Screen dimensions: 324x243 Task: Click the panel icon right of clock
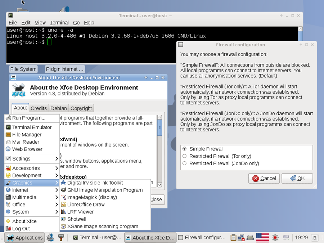(x=315, y=238)
